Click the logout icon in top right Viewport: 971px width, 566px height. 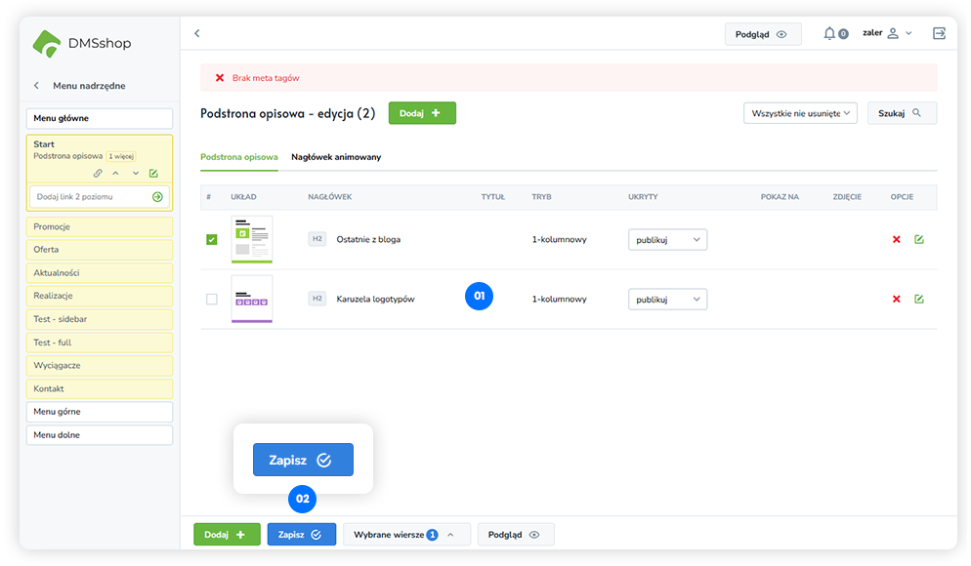click(939, 33)
